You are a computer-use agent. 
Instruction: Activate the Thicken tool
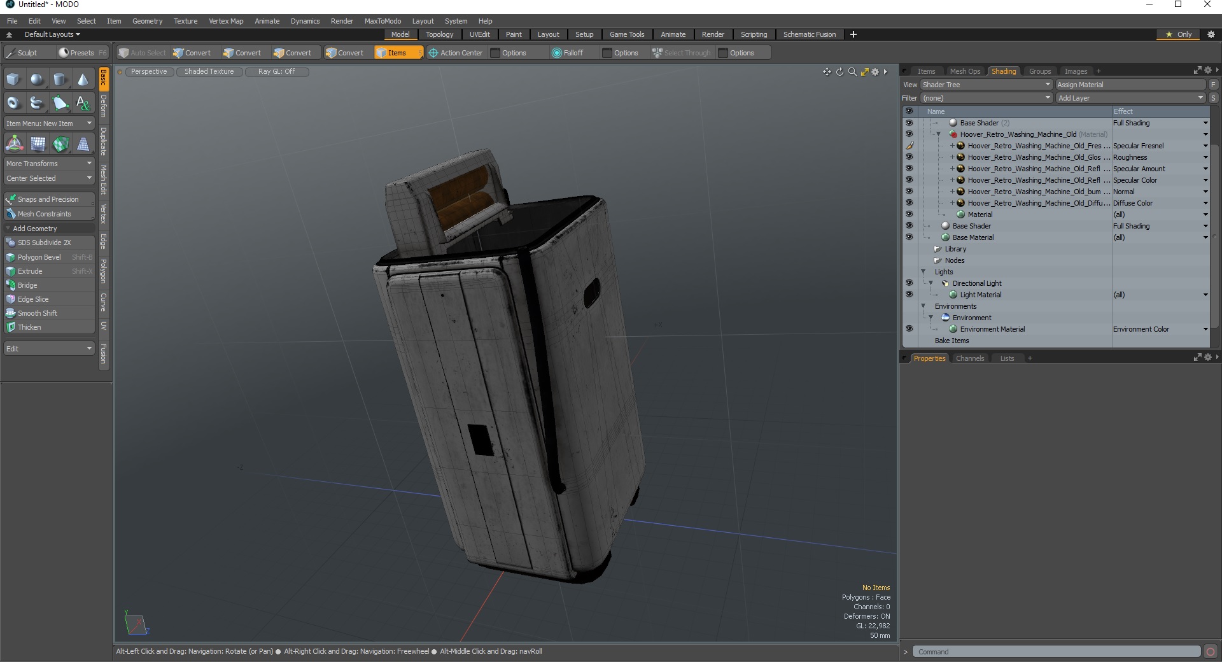pyautogui.click(x=49, y=327)
